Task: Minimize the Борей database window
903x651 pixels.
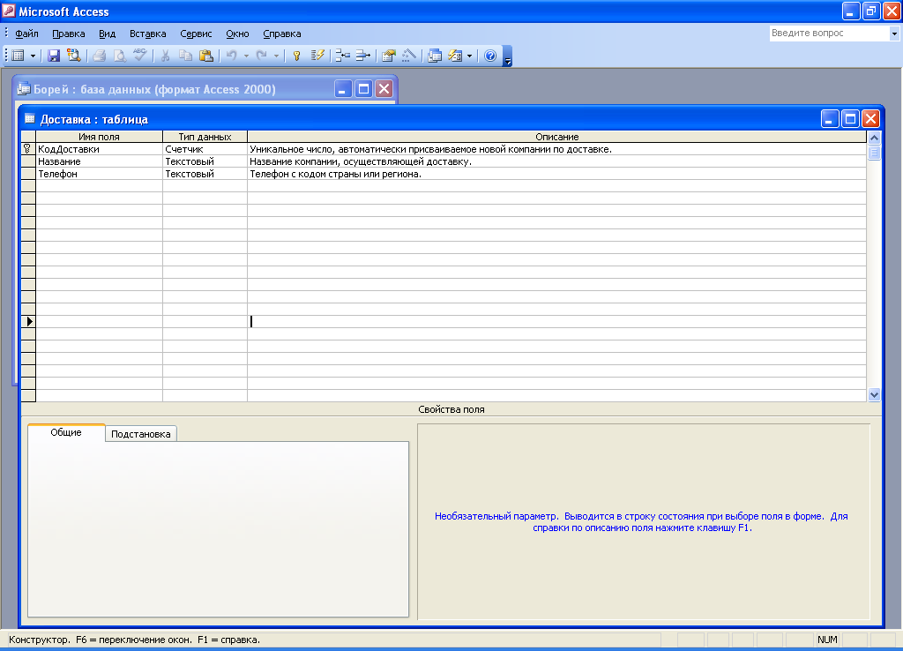Action: [x=343, y=89]
